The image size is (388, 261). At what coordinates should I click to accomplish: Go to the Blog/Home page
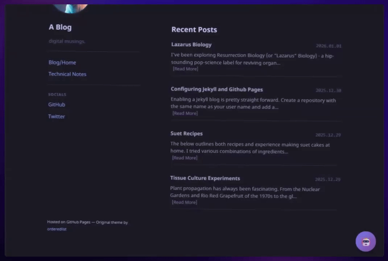(x=62, y=62)
